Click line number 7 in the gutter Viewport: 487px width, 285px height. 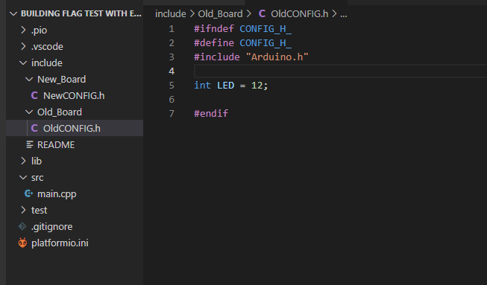tap(172, 113)
